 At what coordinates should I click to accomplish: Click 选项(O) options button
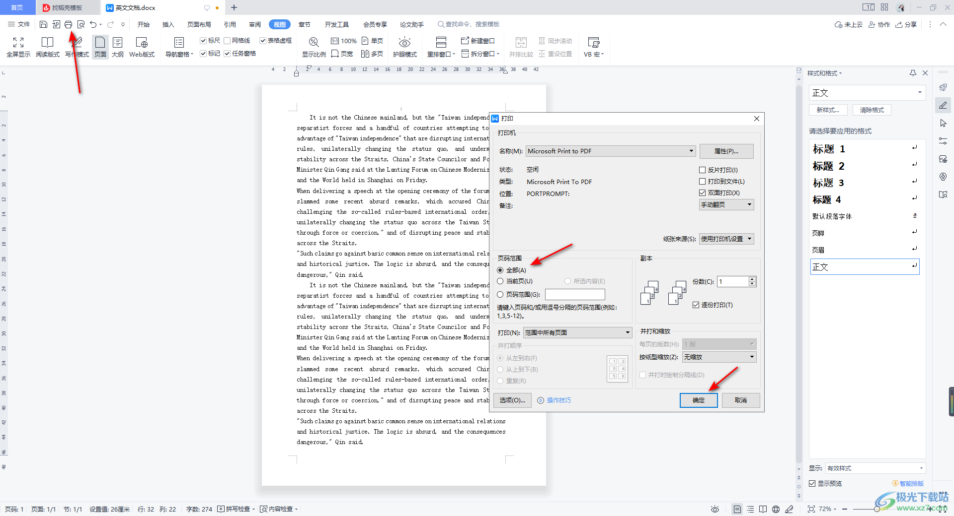512,400
